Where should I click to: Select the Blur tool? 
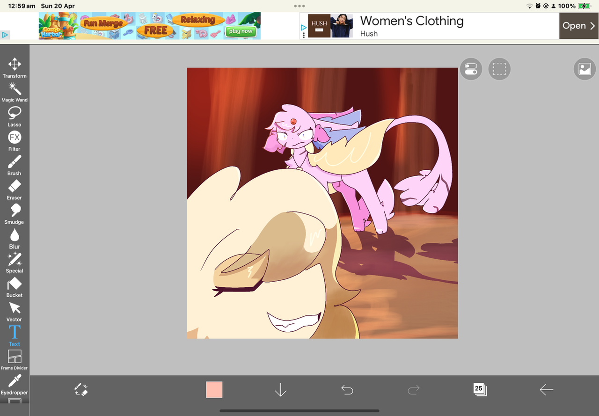click(15, 238)
